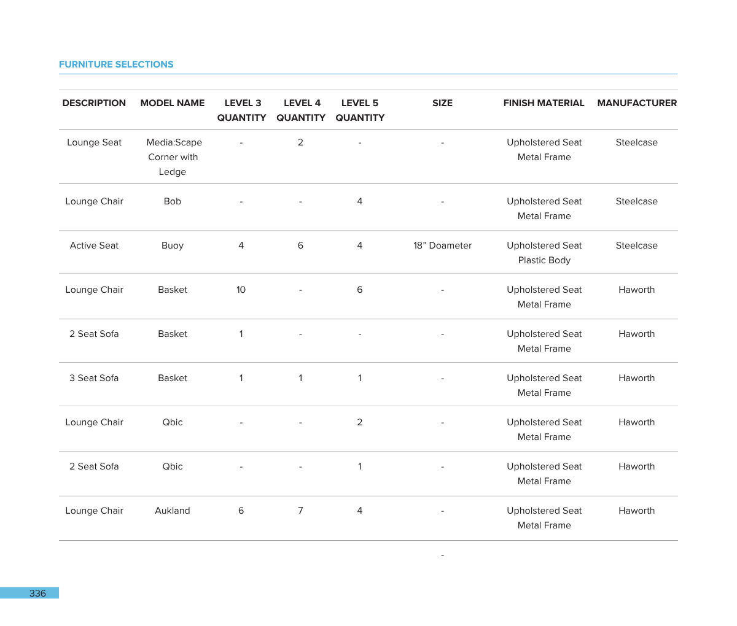737x626 pixels.
Task: Click Haworth in the Qbic 2 Seat Sofa row
Action: point(637,466)
